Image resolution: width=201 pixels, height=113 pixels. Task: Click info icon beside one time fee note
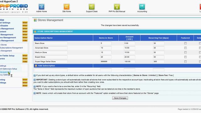click(35, 87)
